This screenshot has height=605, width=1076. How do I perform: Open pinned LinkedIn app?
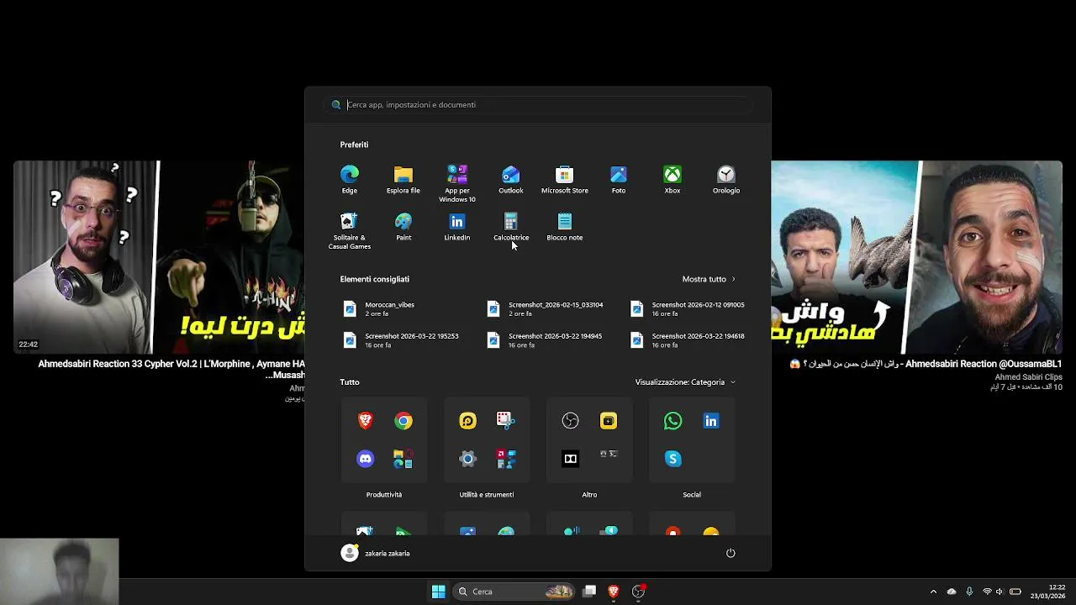[457, 227]
